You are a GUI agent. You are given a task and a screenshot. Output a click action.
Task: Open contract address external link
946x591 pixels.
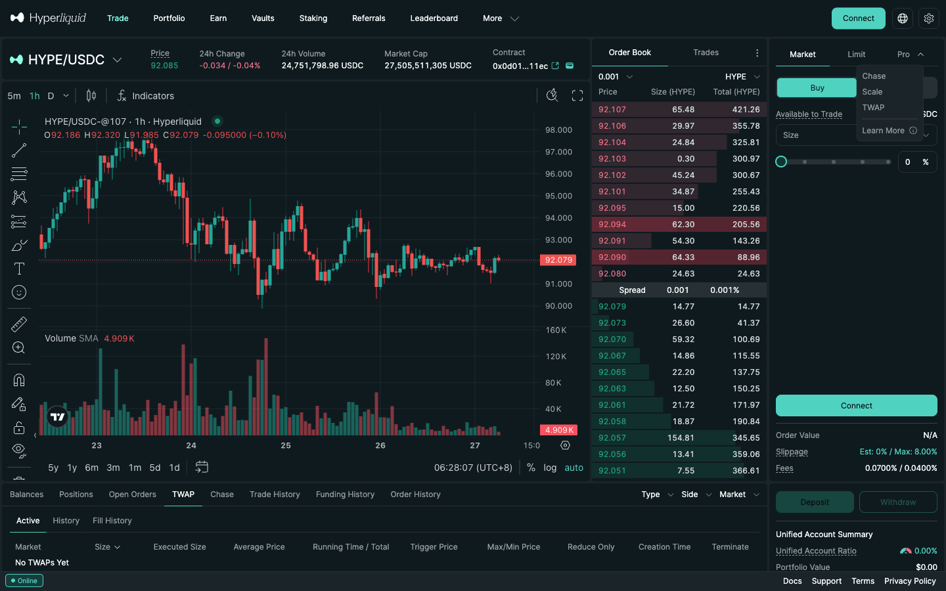pos(555,66)
